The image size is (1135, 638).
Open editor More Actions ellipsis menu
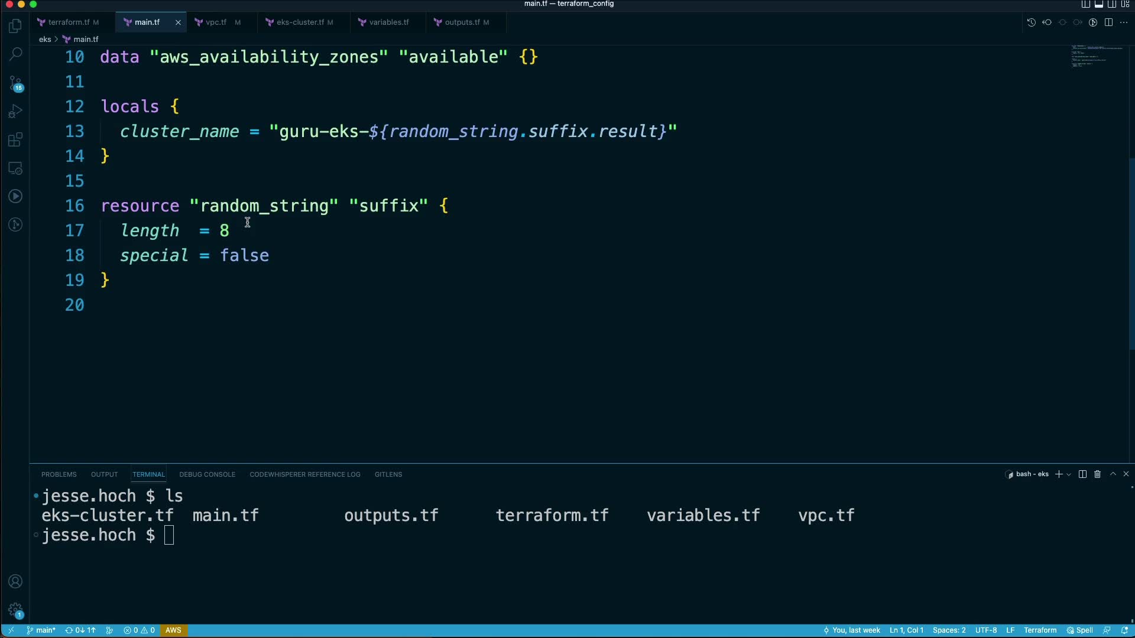pos(1124,22)
